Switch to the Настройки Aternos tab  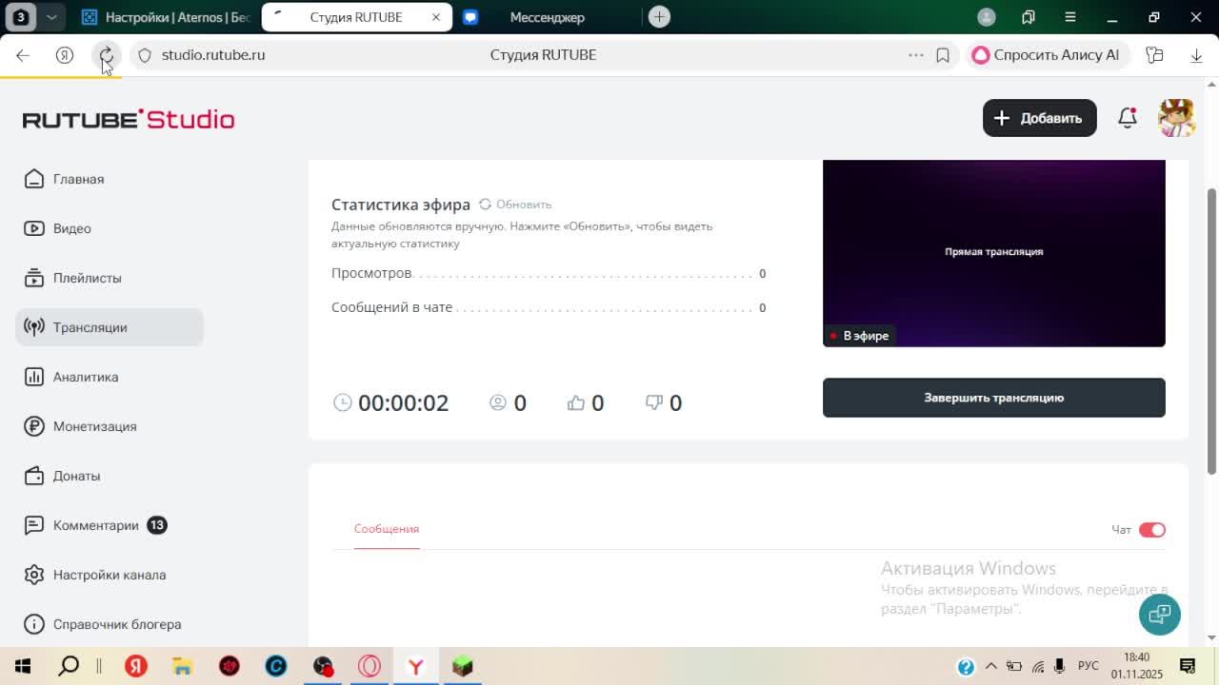point(166,17)
